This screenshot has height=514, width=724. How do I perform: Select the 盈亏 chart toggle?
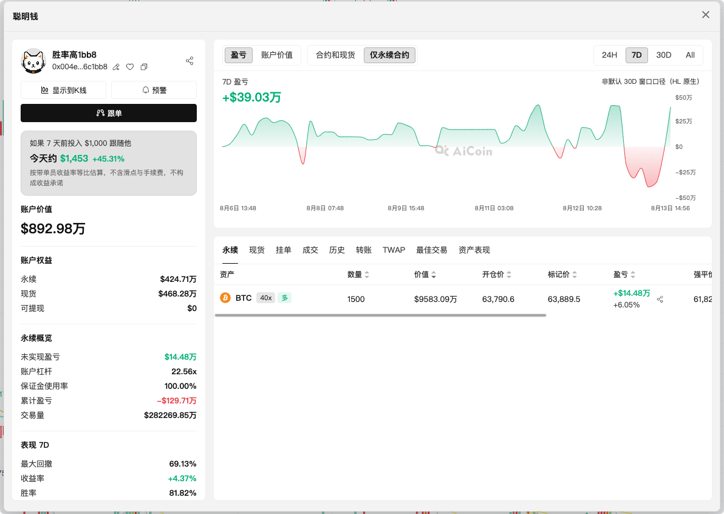tap(238, 55)
